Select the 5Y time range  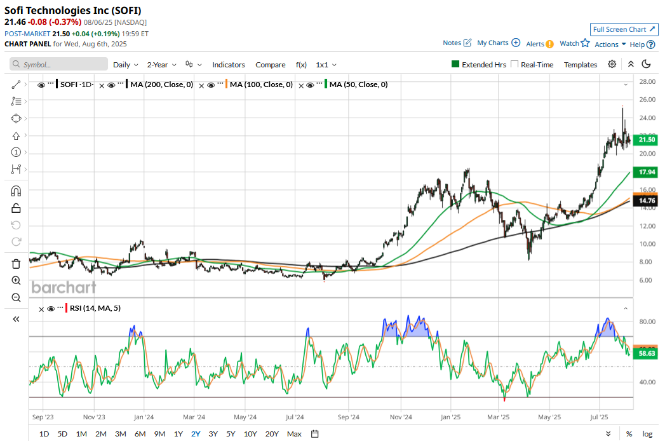(x=231, y=434)
